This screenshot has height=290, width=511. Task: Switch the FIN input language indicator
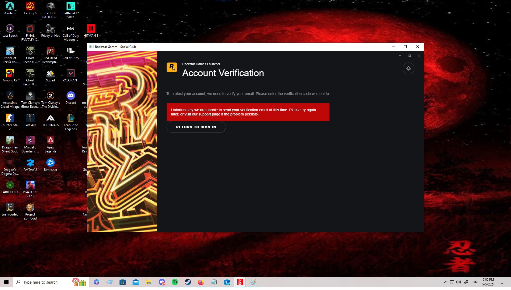coord(475,282)
